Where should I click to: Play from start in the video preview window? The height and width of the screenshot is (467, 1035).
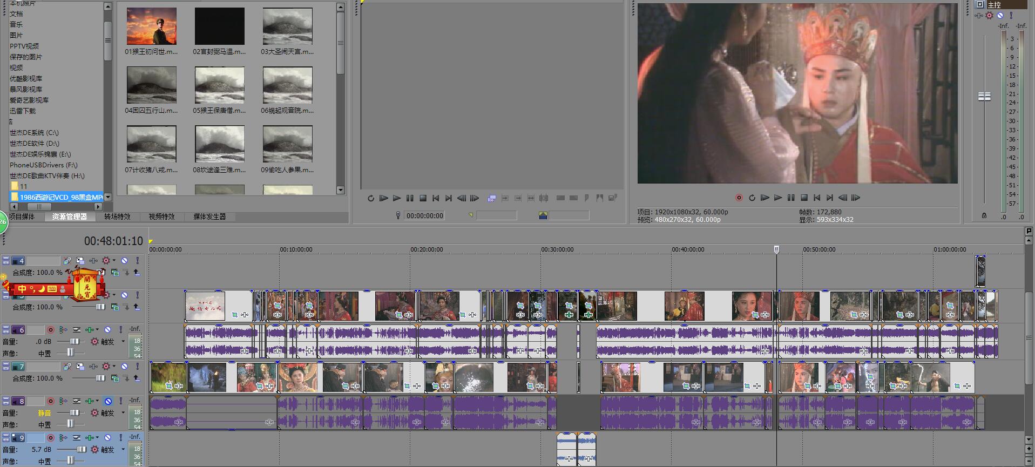[x=765, y=198]
